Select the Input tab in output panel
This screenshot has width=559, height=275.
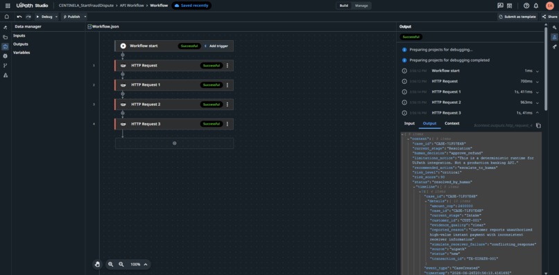click(409, 123)
